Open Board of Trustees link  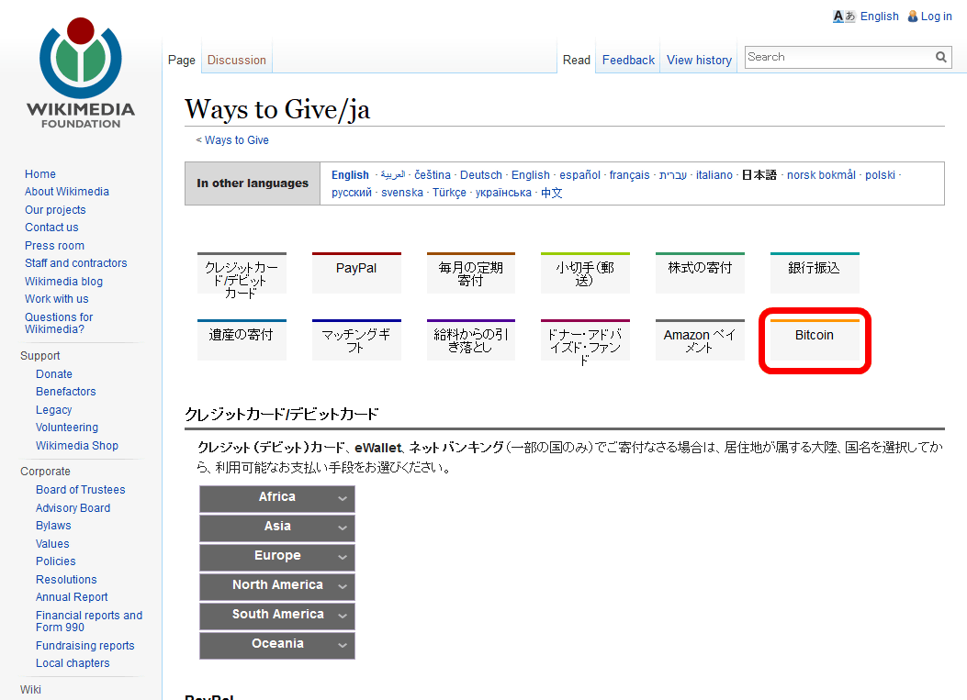pos(80,490)
